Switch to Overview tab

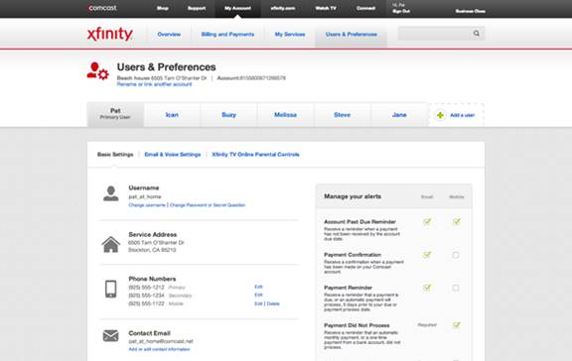point(169,35)
